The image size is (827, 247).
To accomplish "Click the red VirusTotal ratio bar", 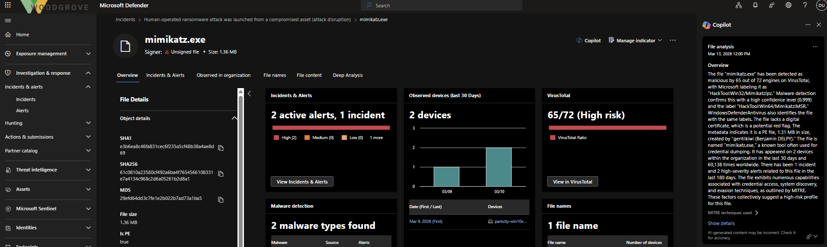I will [607, 128].
